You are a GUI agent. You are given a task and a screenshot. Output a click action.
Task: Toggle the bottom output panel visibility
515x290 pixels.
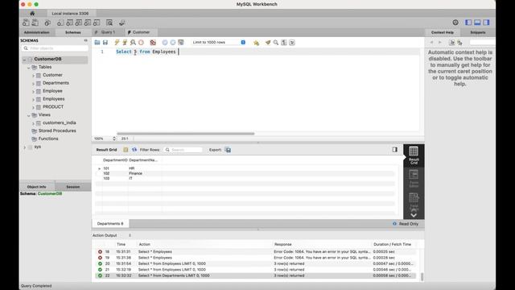477,23
